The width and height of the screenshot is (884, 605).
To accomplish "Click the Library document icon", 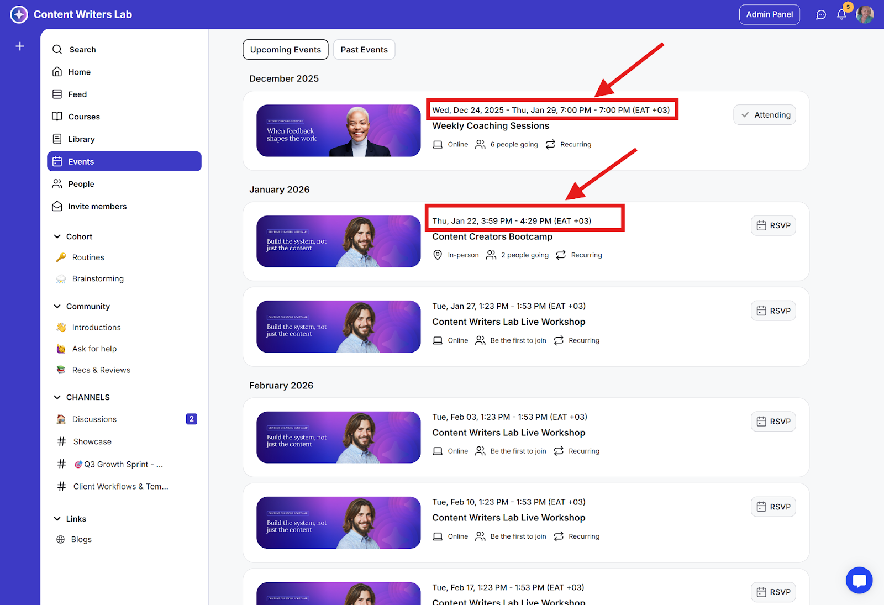I will click(57, 139).
